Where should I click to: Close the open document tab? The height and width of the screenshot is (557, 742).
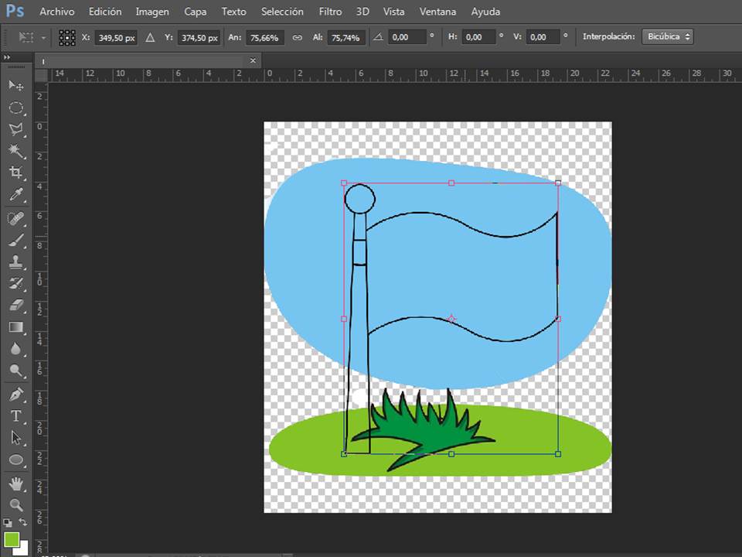254,60
